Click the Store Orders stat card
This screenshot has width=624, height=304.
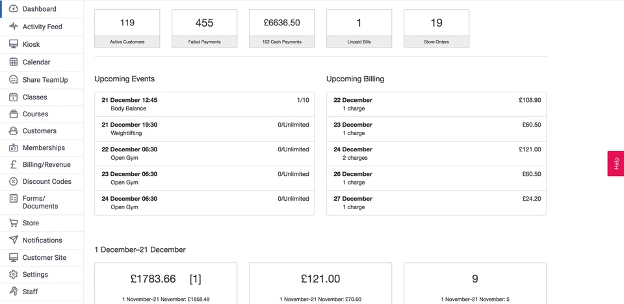436,29
